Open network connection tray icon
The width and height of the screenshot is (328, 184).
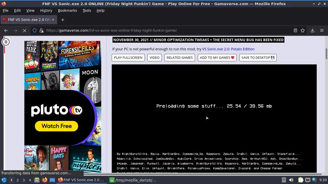[x=307, y=180]
